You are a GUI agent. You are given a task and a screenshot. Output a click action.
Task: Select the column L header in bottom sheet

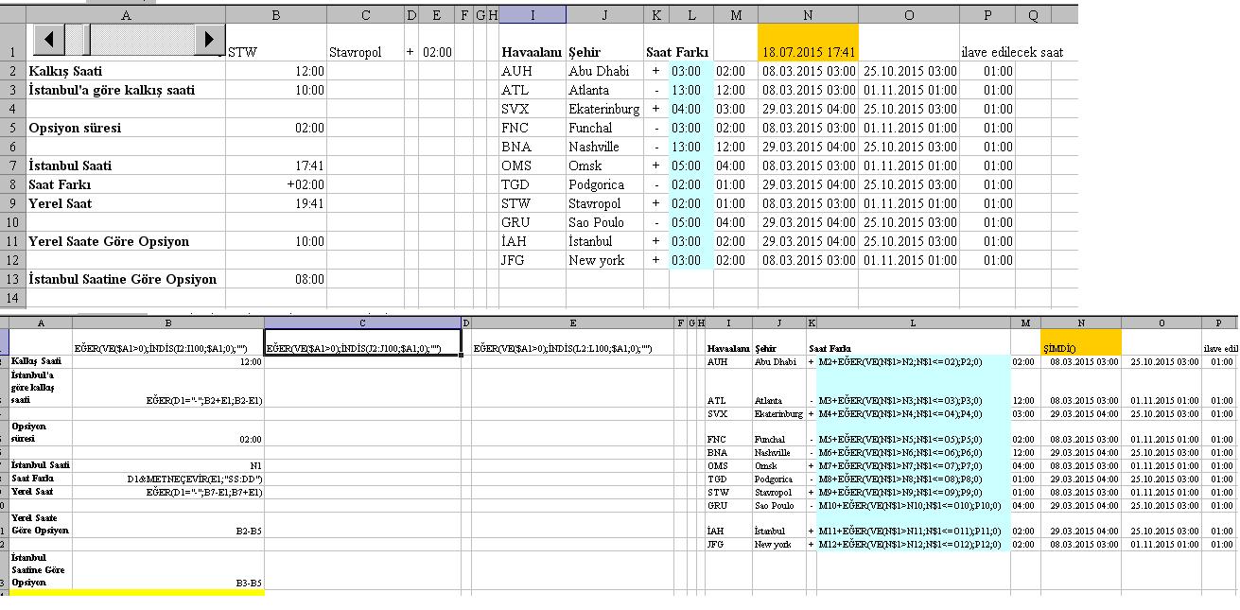coord(913,323)
